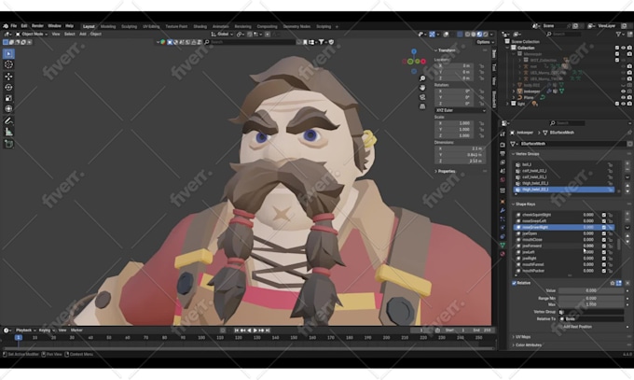The image size is (634, 380).
Task: Select the Scale tool
Action: point(8,98)
